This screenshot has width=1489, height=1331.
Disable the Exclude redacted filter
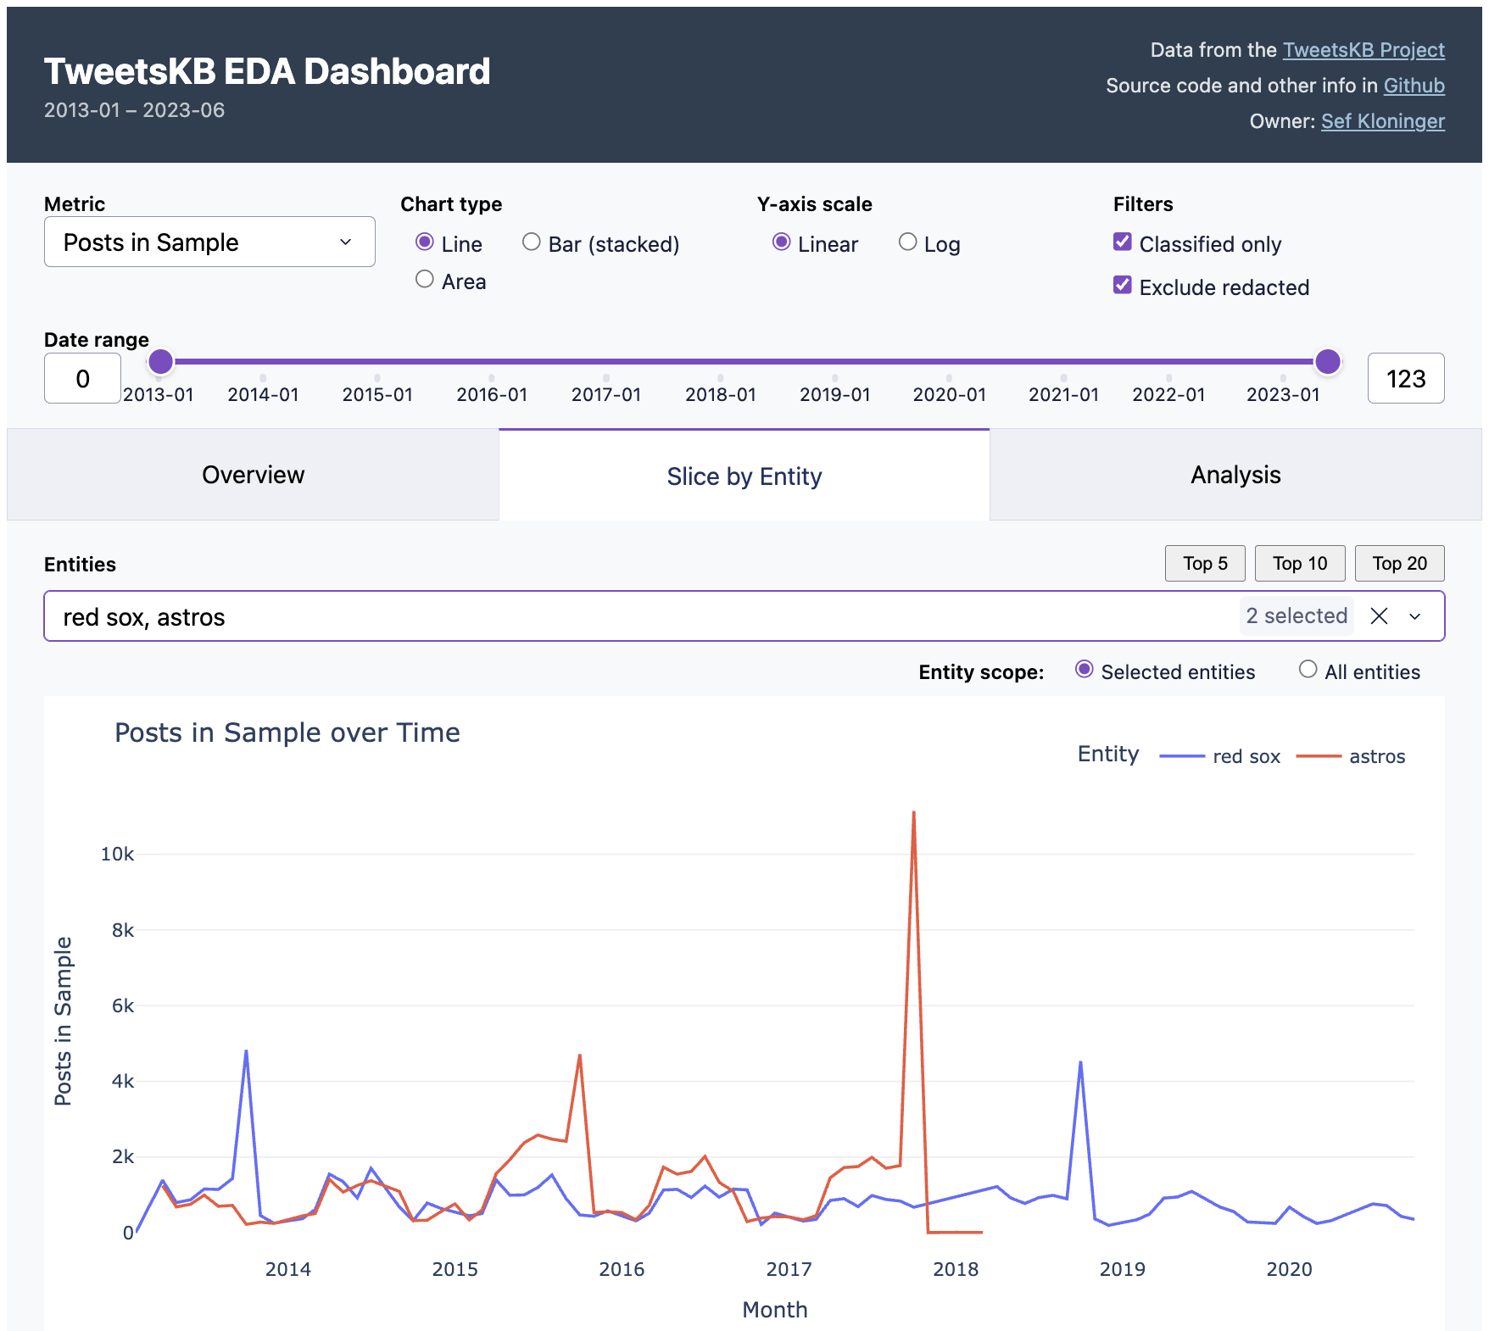pyautogui.click(x=1123, y=285)
